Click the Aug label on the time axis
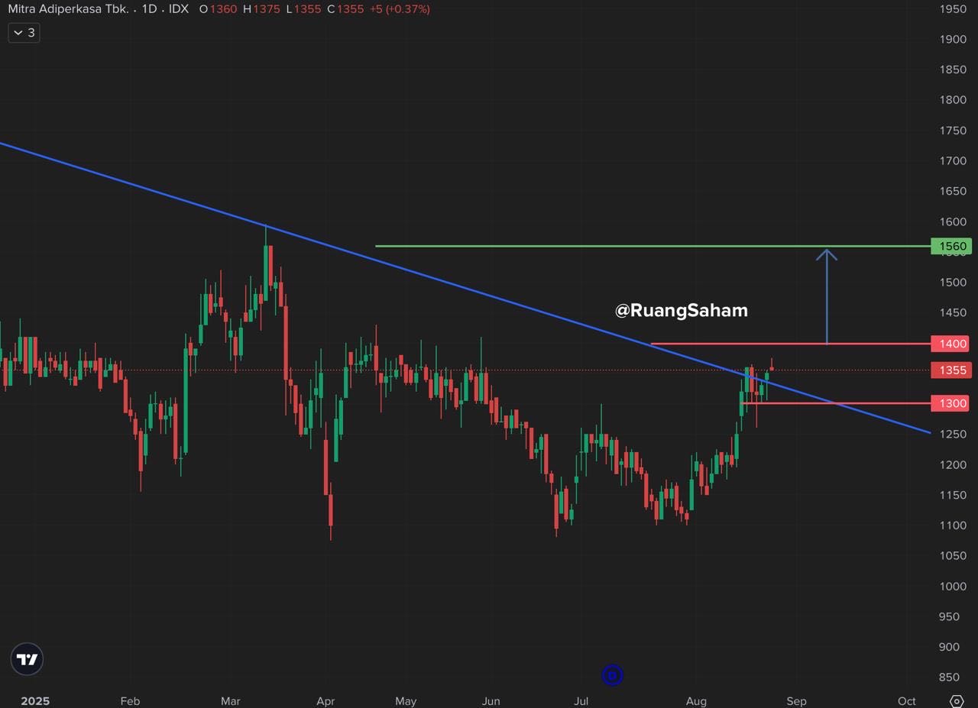 click(696, 701)
